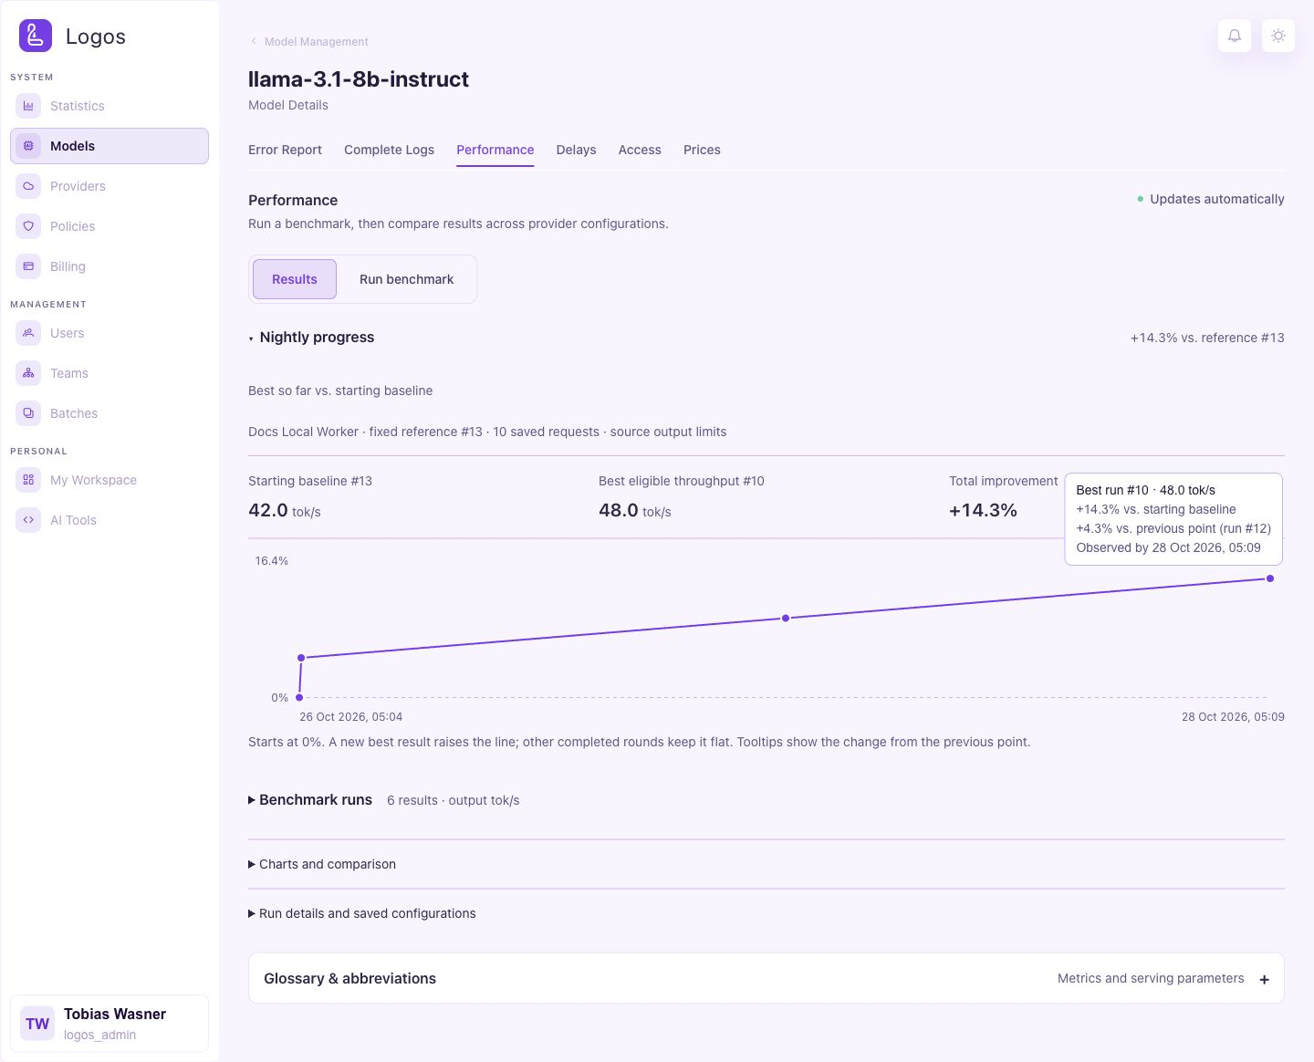The height and width of the screenshot is (1062, 1314).
Task: Click the chart's 0% starting data point
Action: click(x=299, y=697)
